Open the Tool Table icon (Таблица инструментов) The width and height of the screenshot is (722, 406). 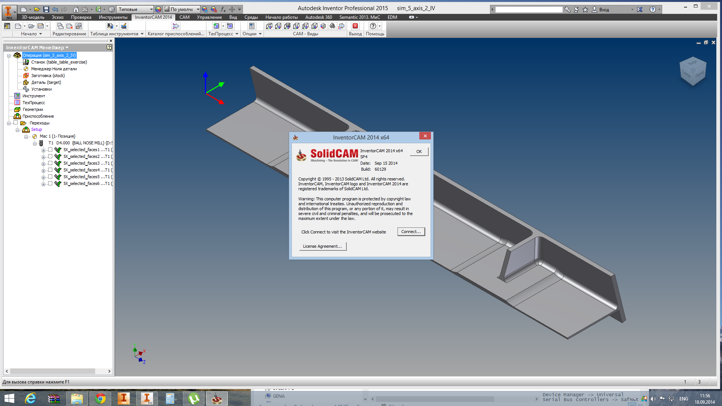point(110,26)
